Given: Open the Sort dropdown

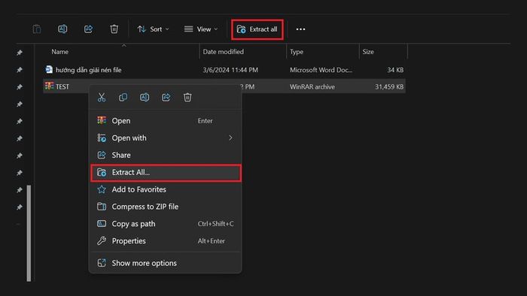Looking at the screenshot, I should (x=153, y=29).
